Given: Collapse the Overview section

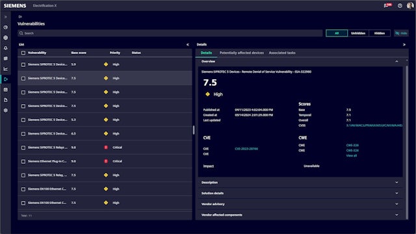Looking at the screenshot, I should (x=396, y=61).
